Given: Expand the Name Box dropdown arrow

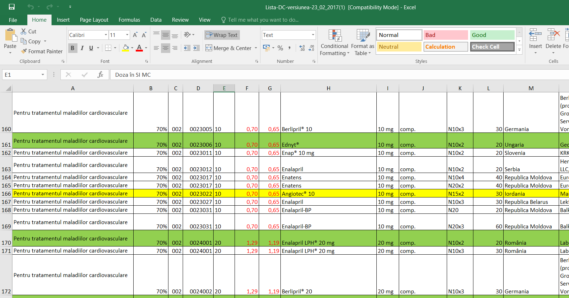Looking at the screenshot, I should (43, 75).
